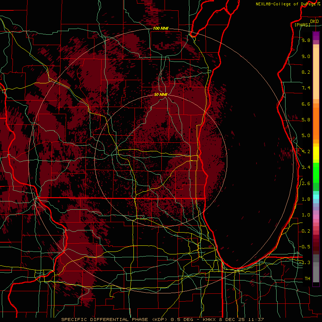The height and width of the screenshot is (322, 322).
Task: Pick the purple segment of the color bar
Action: pyautogui.click(x=316, y=36)
